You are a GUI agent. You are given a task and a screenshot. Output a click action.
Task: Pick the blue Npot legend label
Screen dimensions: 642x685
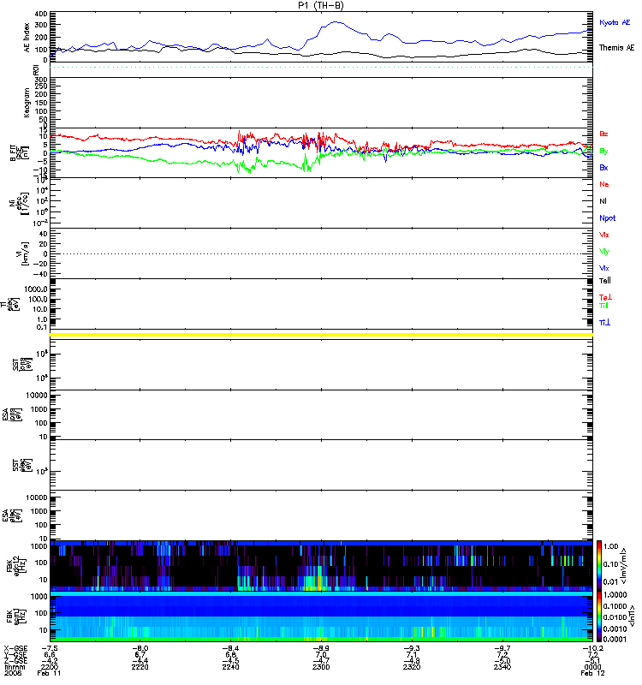(607, 218)
